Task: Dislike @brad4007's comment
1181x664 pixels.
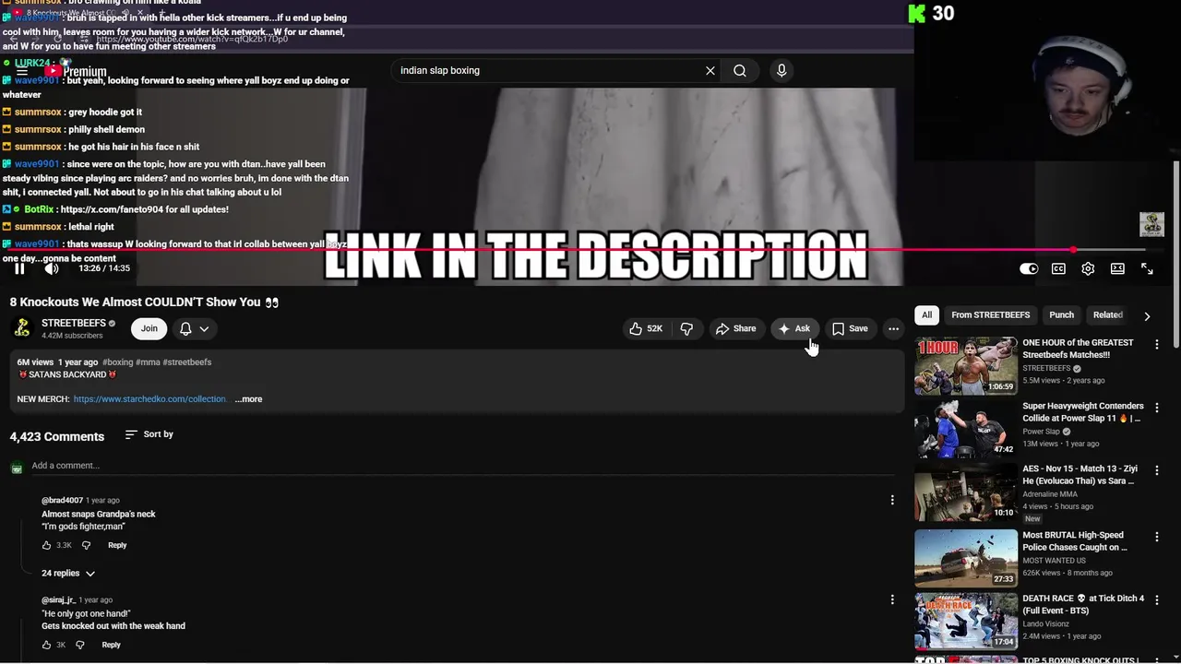Action: click(x=86, y=545)
